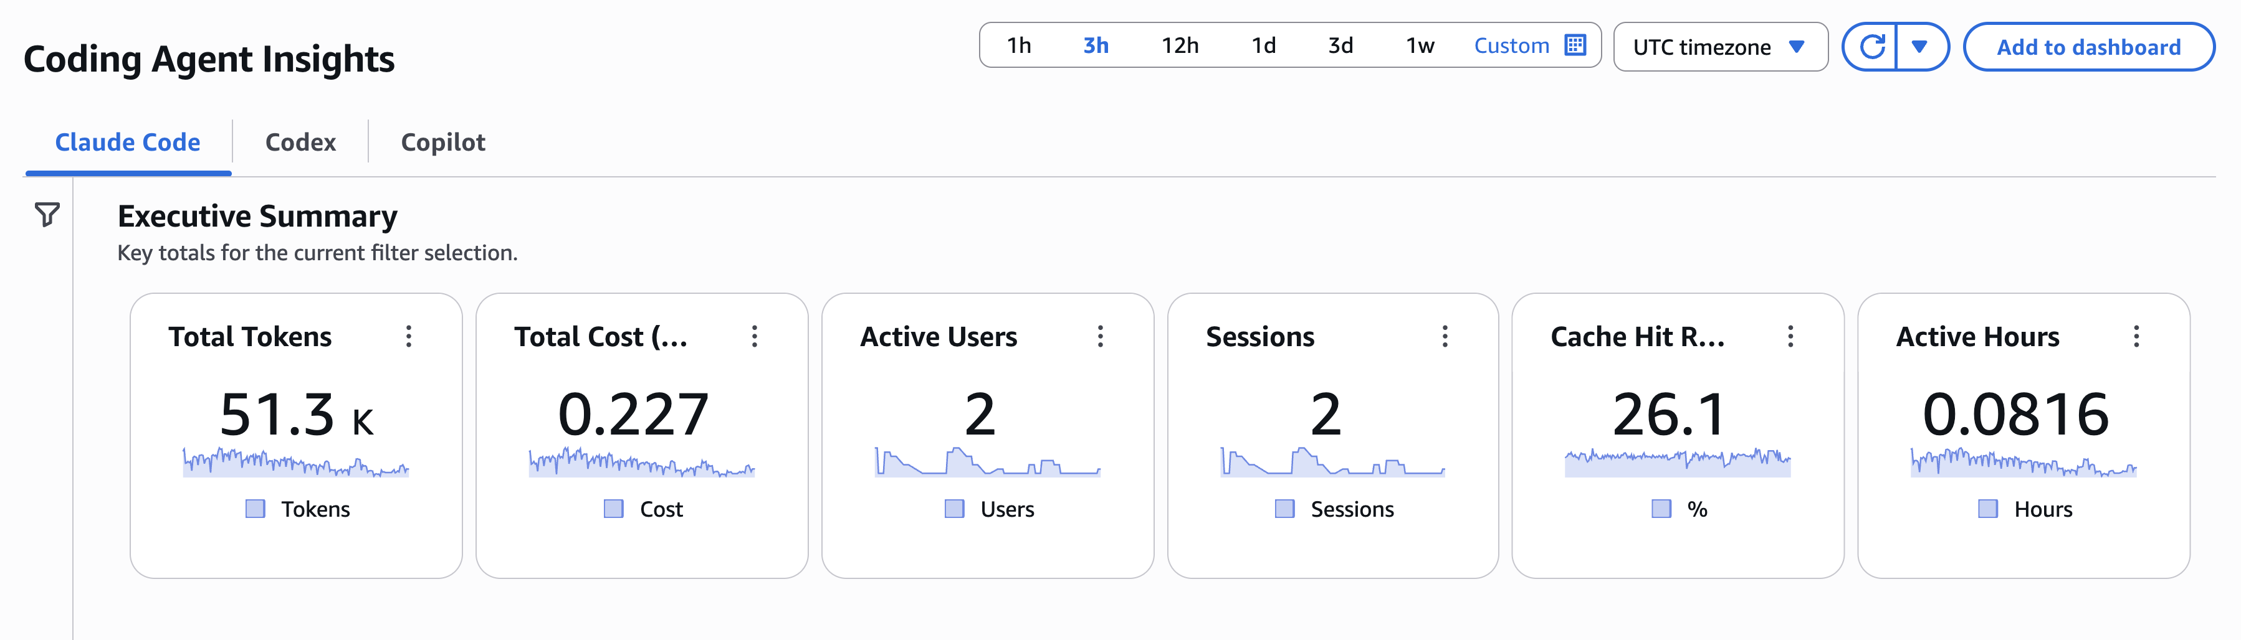
Task: Open Total Cost widget actions menu
Action: coord(754,337)
